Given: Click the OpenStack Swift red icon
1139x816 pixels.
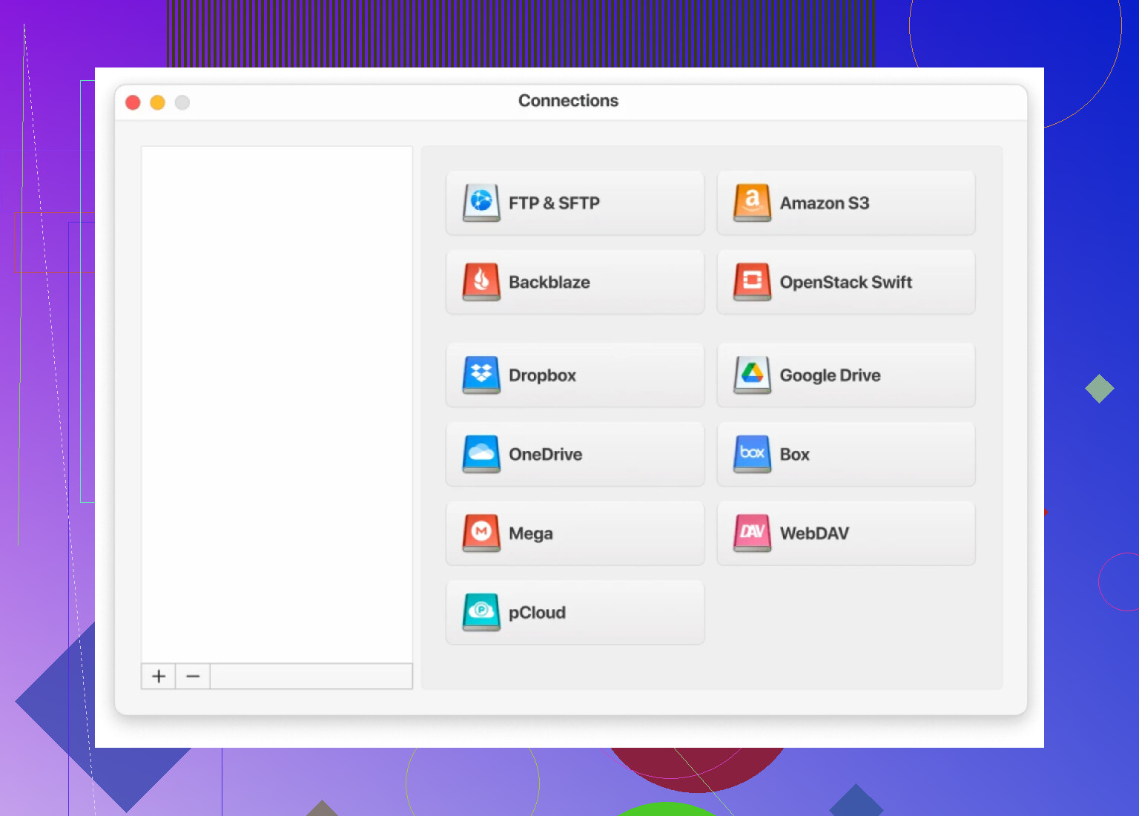Looking at the screenshot, I should tap(752, 282).
